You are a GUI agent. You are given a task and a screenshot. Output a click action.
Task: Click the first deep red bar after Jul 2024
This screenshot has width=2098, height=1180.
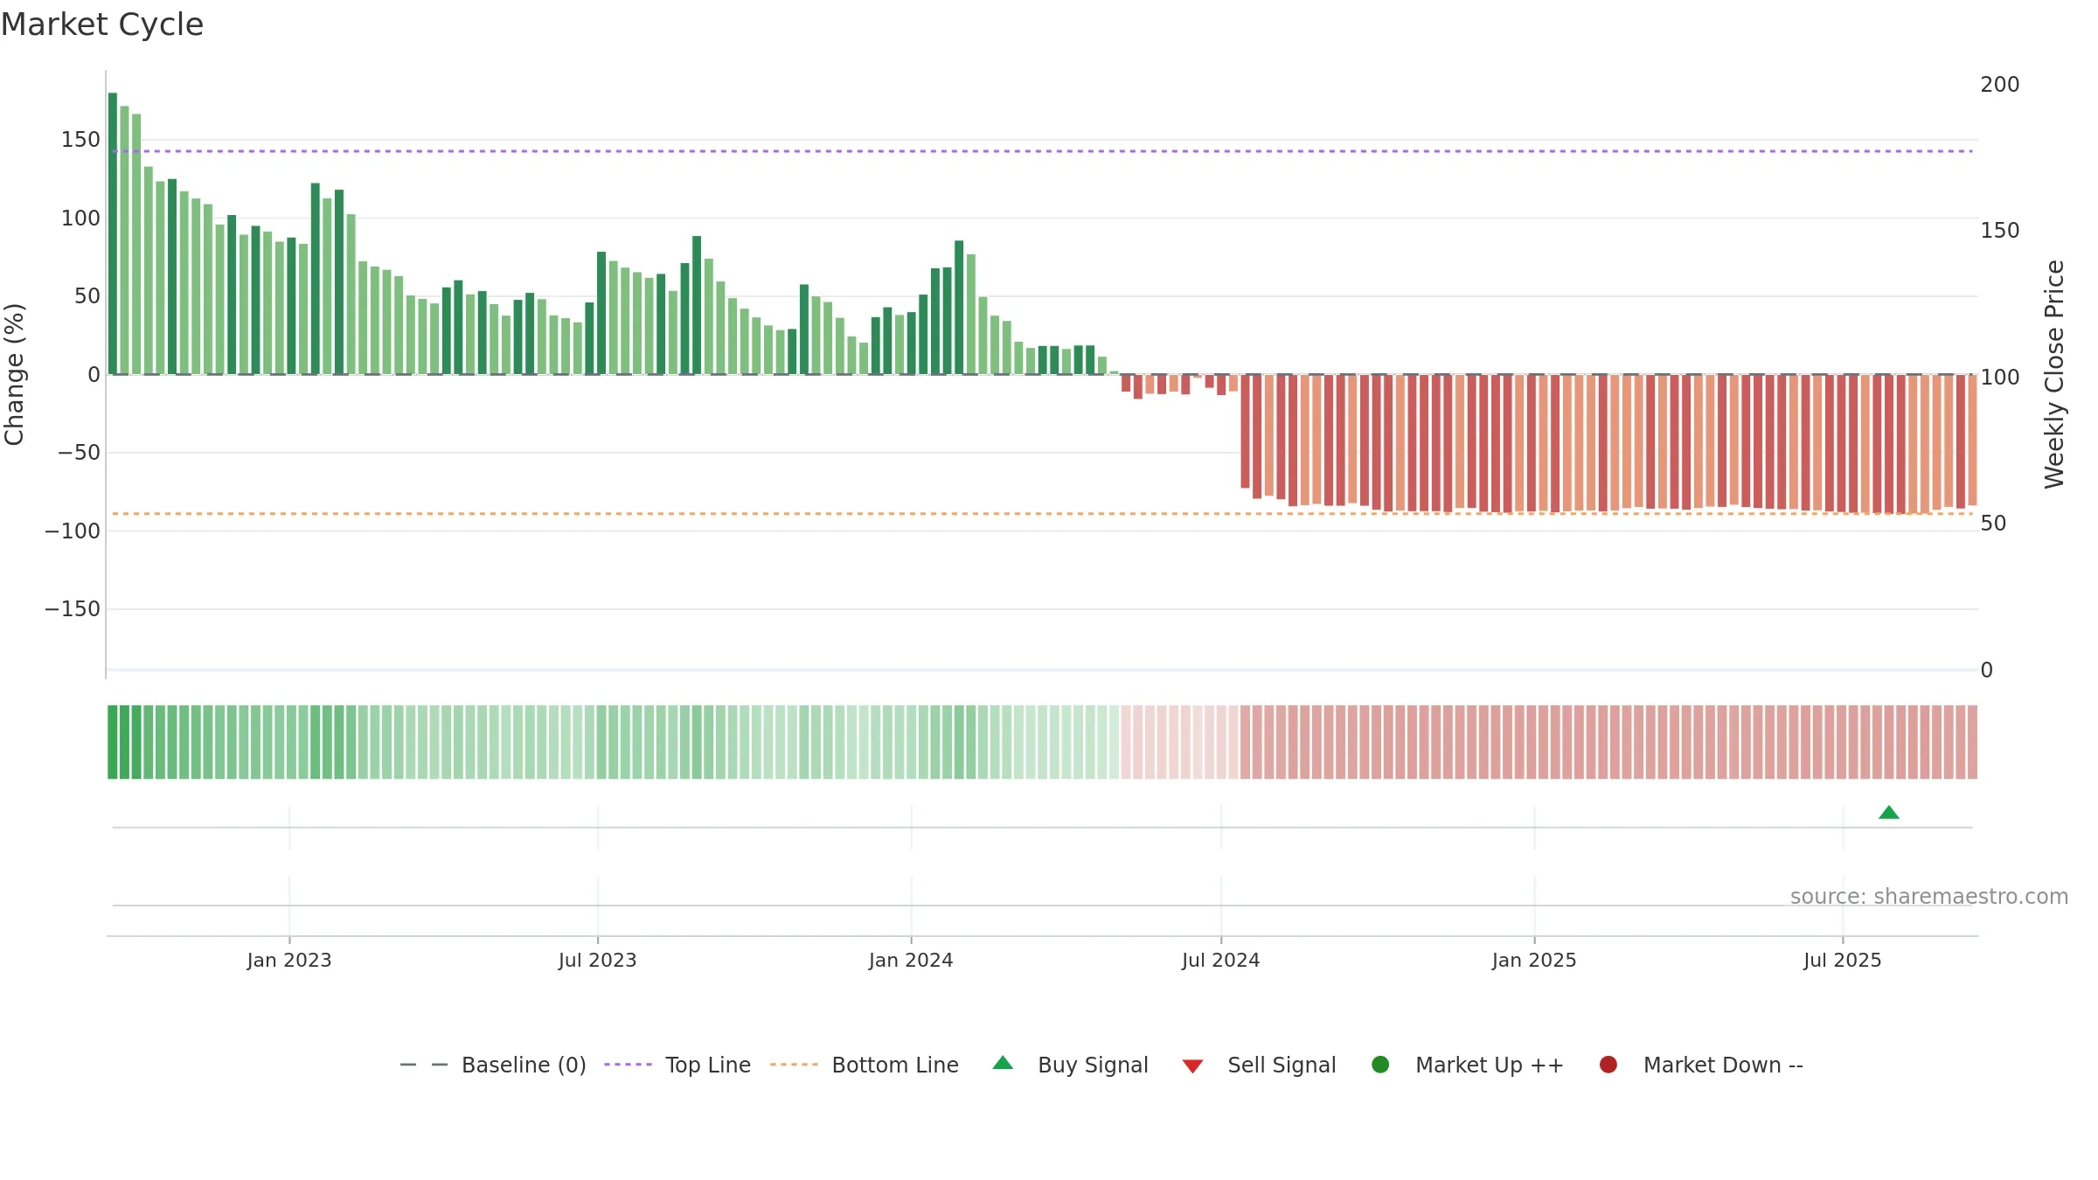(x=1245, y=432)
